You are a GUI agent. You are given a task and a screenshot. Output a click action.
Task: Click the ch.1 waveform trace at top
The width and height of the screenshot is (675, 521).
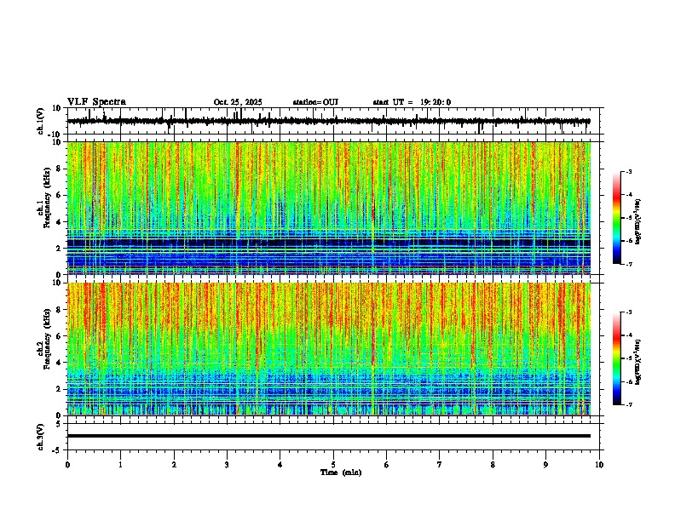tap(329, 121)
